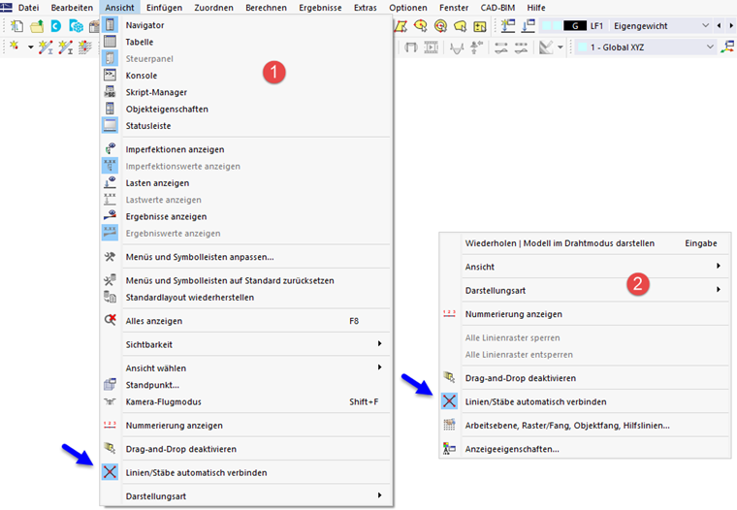The height and width of the screenshot is (510, 737).
Task: Open the dropdown arrow next to gray plane icon
Action: [560, 47]
